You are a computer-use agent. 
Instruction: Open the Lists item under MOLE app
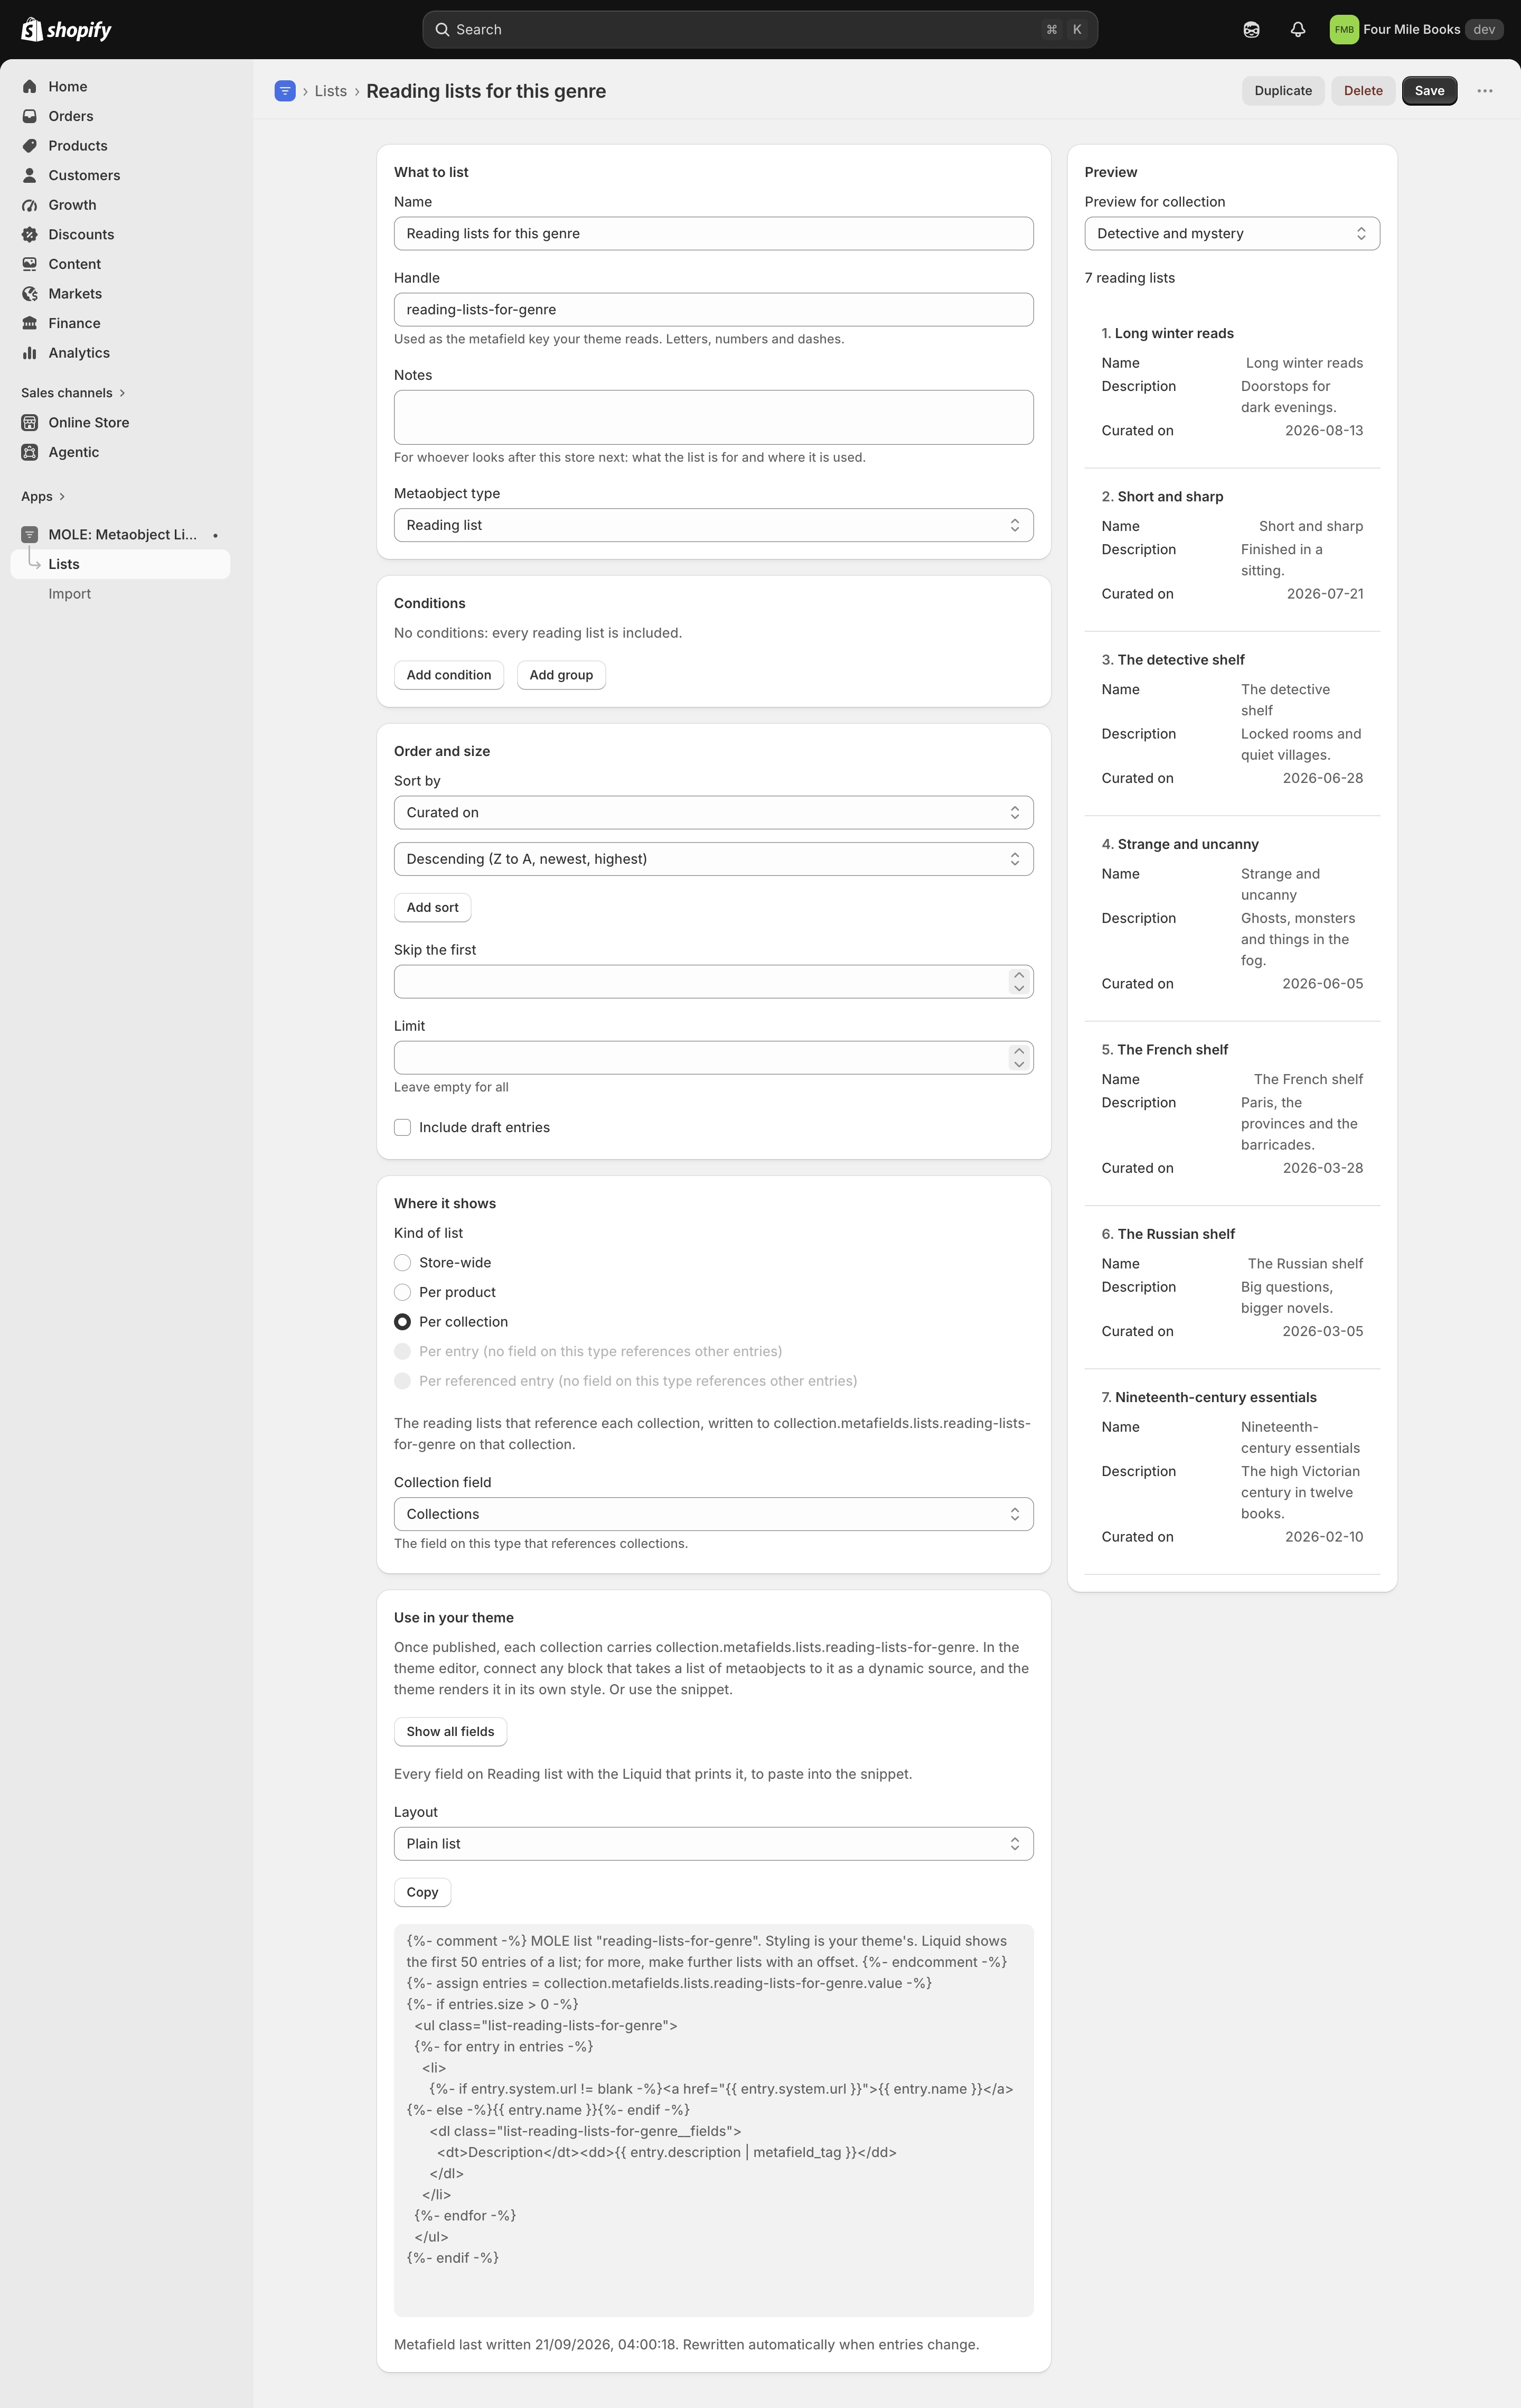120,564
